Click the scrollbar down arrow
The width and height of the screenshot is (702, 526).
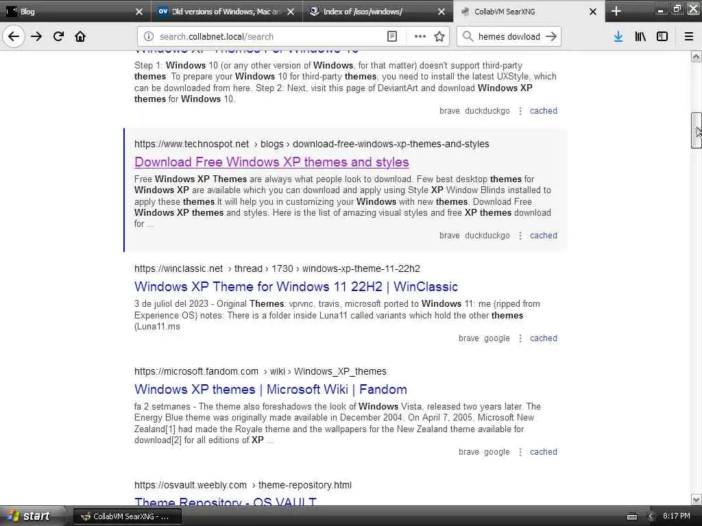697,499
